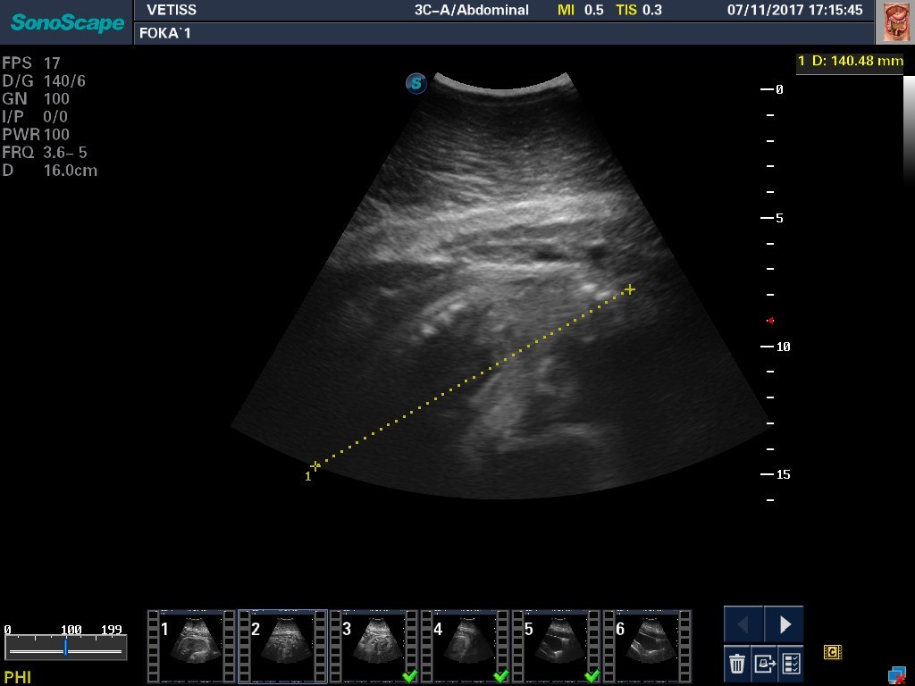
Task: Click the network disconnected status icon
Action: [x=896, y=674]
